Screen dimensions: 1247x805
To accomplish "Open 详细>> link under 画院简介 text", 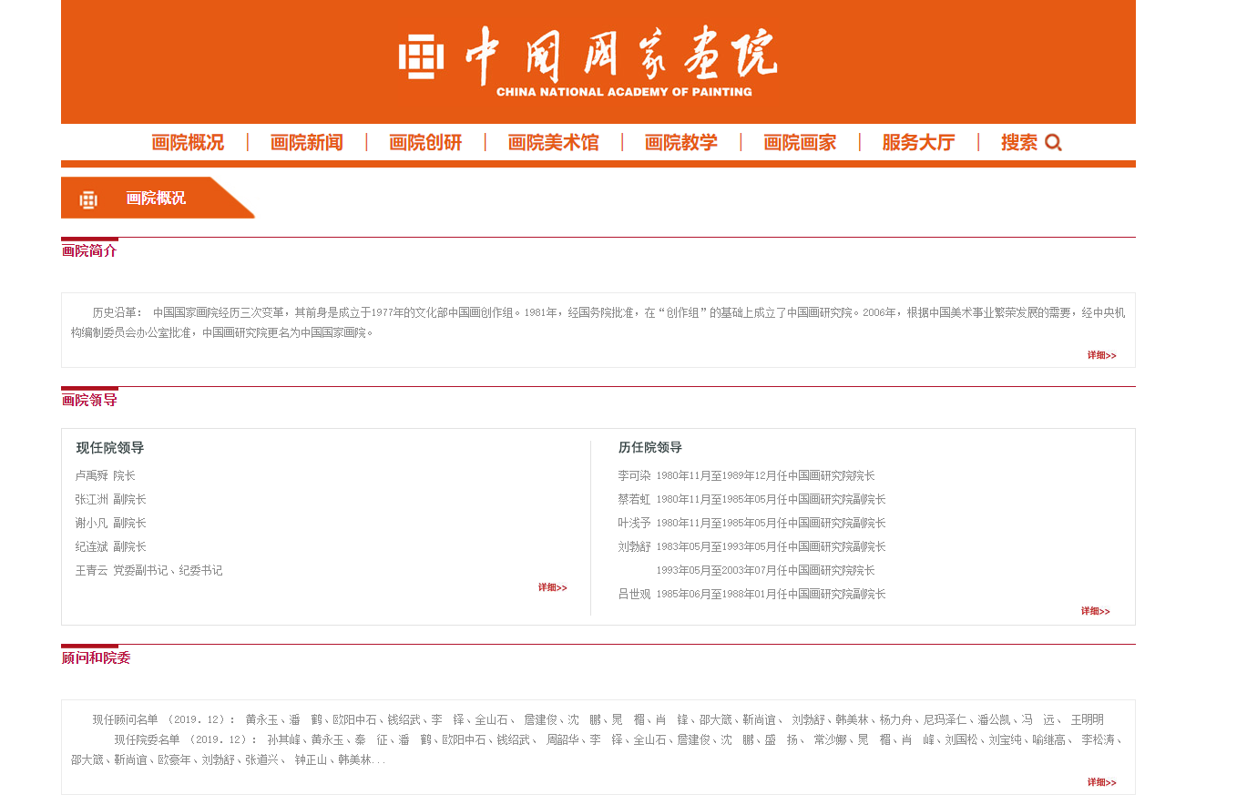I will tap(1101, 355).
